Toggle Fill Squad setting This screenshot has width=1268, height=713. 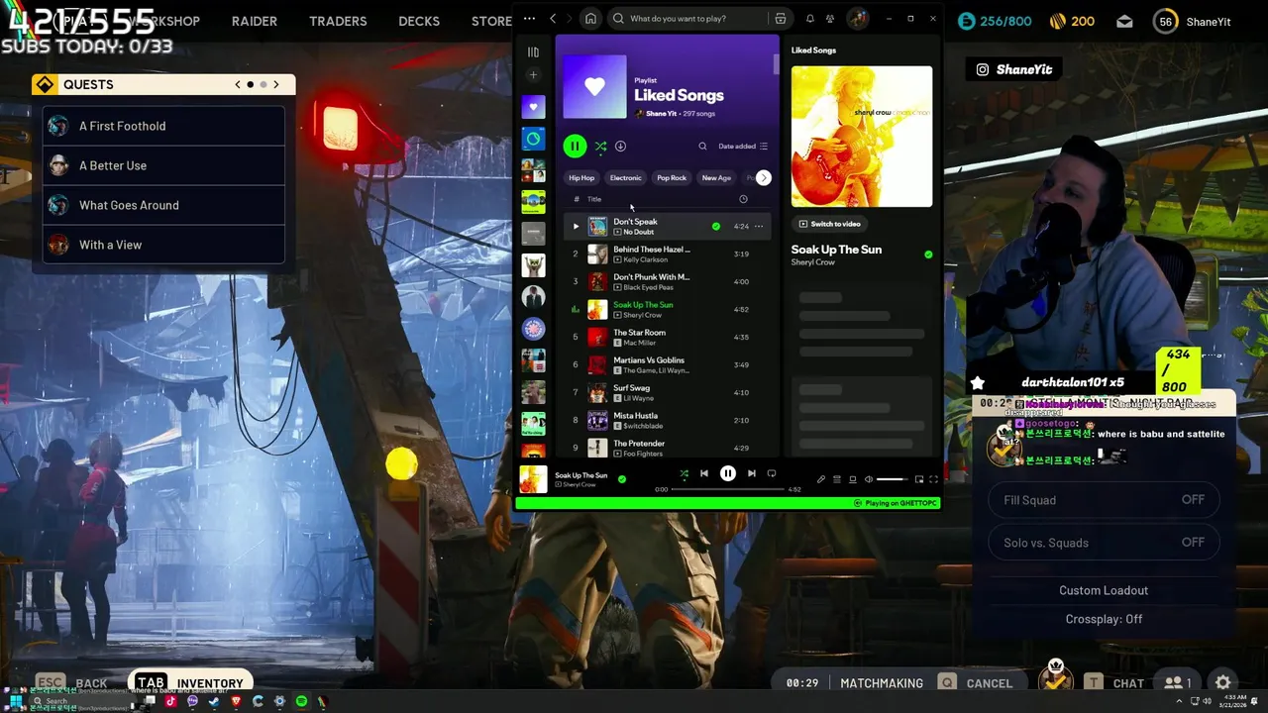click(x=1104, y=500)
